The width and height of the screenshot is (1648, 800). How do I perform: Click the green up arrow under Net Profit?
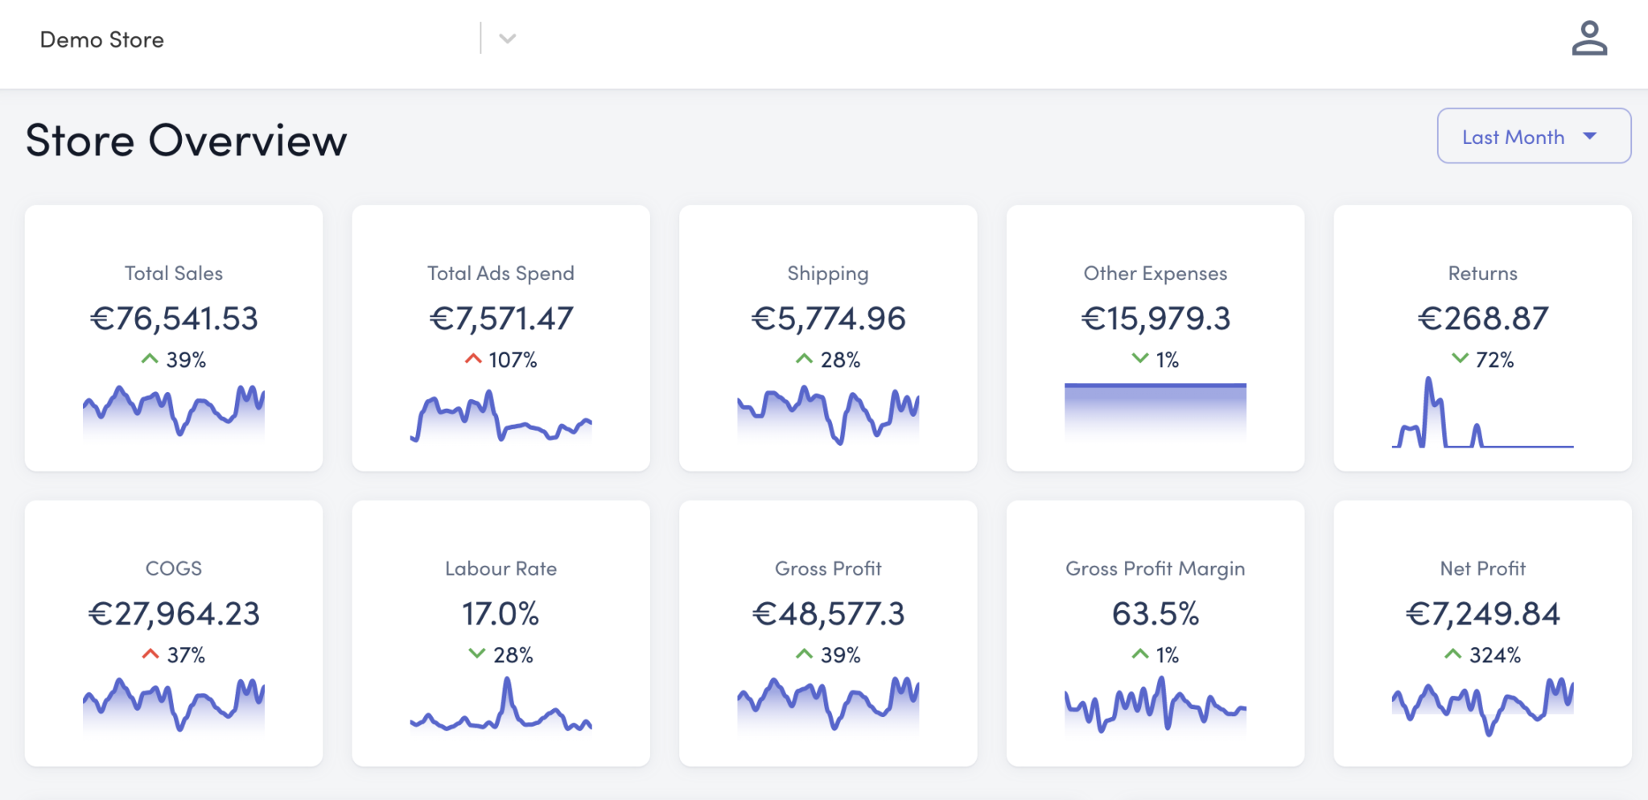tap(1452, 654)
